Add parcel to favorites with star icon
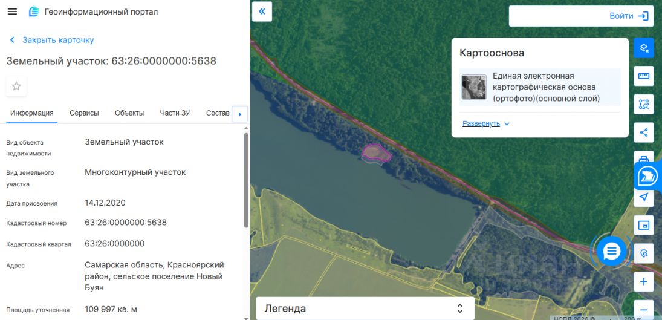This screenshot has height=320, width=662. pos(16,86)
